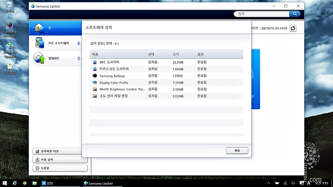Click the action center tray icon
This screenshot has height=187, width=333.
(x=302, y=183)
